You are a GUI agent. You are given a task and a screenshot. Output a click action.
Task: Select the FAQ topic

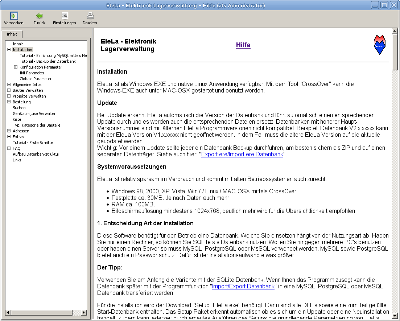[x=17, y=148]
